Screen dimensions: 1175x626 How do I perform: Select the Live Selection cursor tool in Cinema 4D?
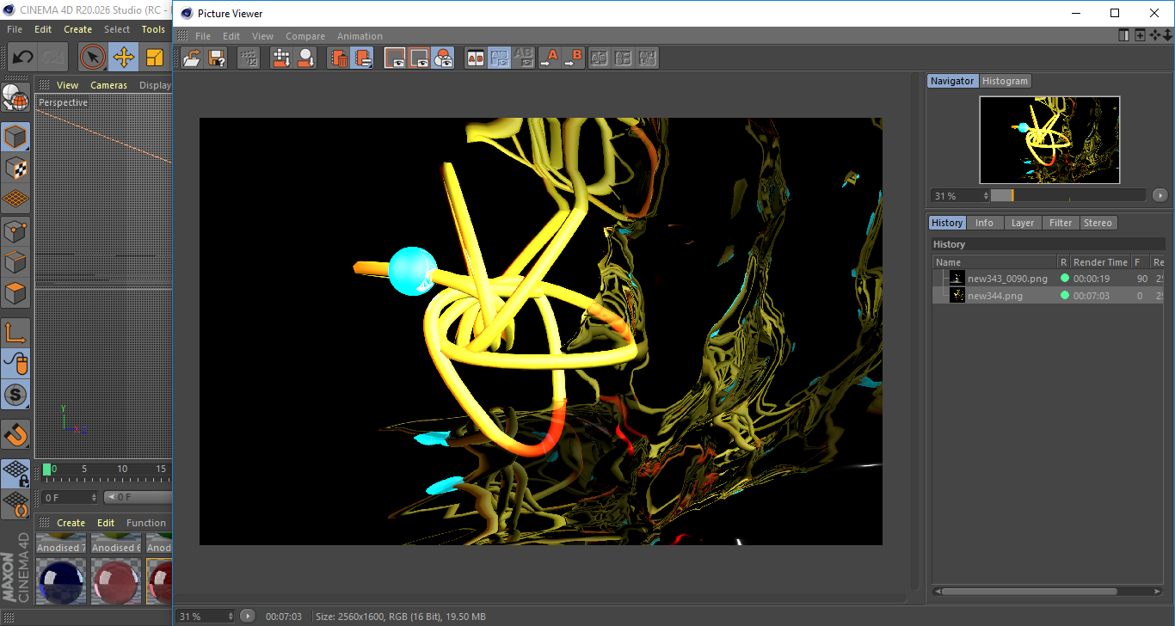click(x=93, y=58)
